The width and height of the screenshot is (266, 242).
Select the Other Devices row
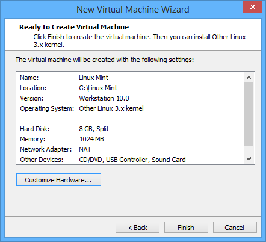coord(130,160)
